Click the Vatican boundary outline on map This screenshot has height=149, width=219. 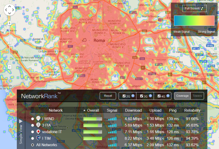coord(84,40)
